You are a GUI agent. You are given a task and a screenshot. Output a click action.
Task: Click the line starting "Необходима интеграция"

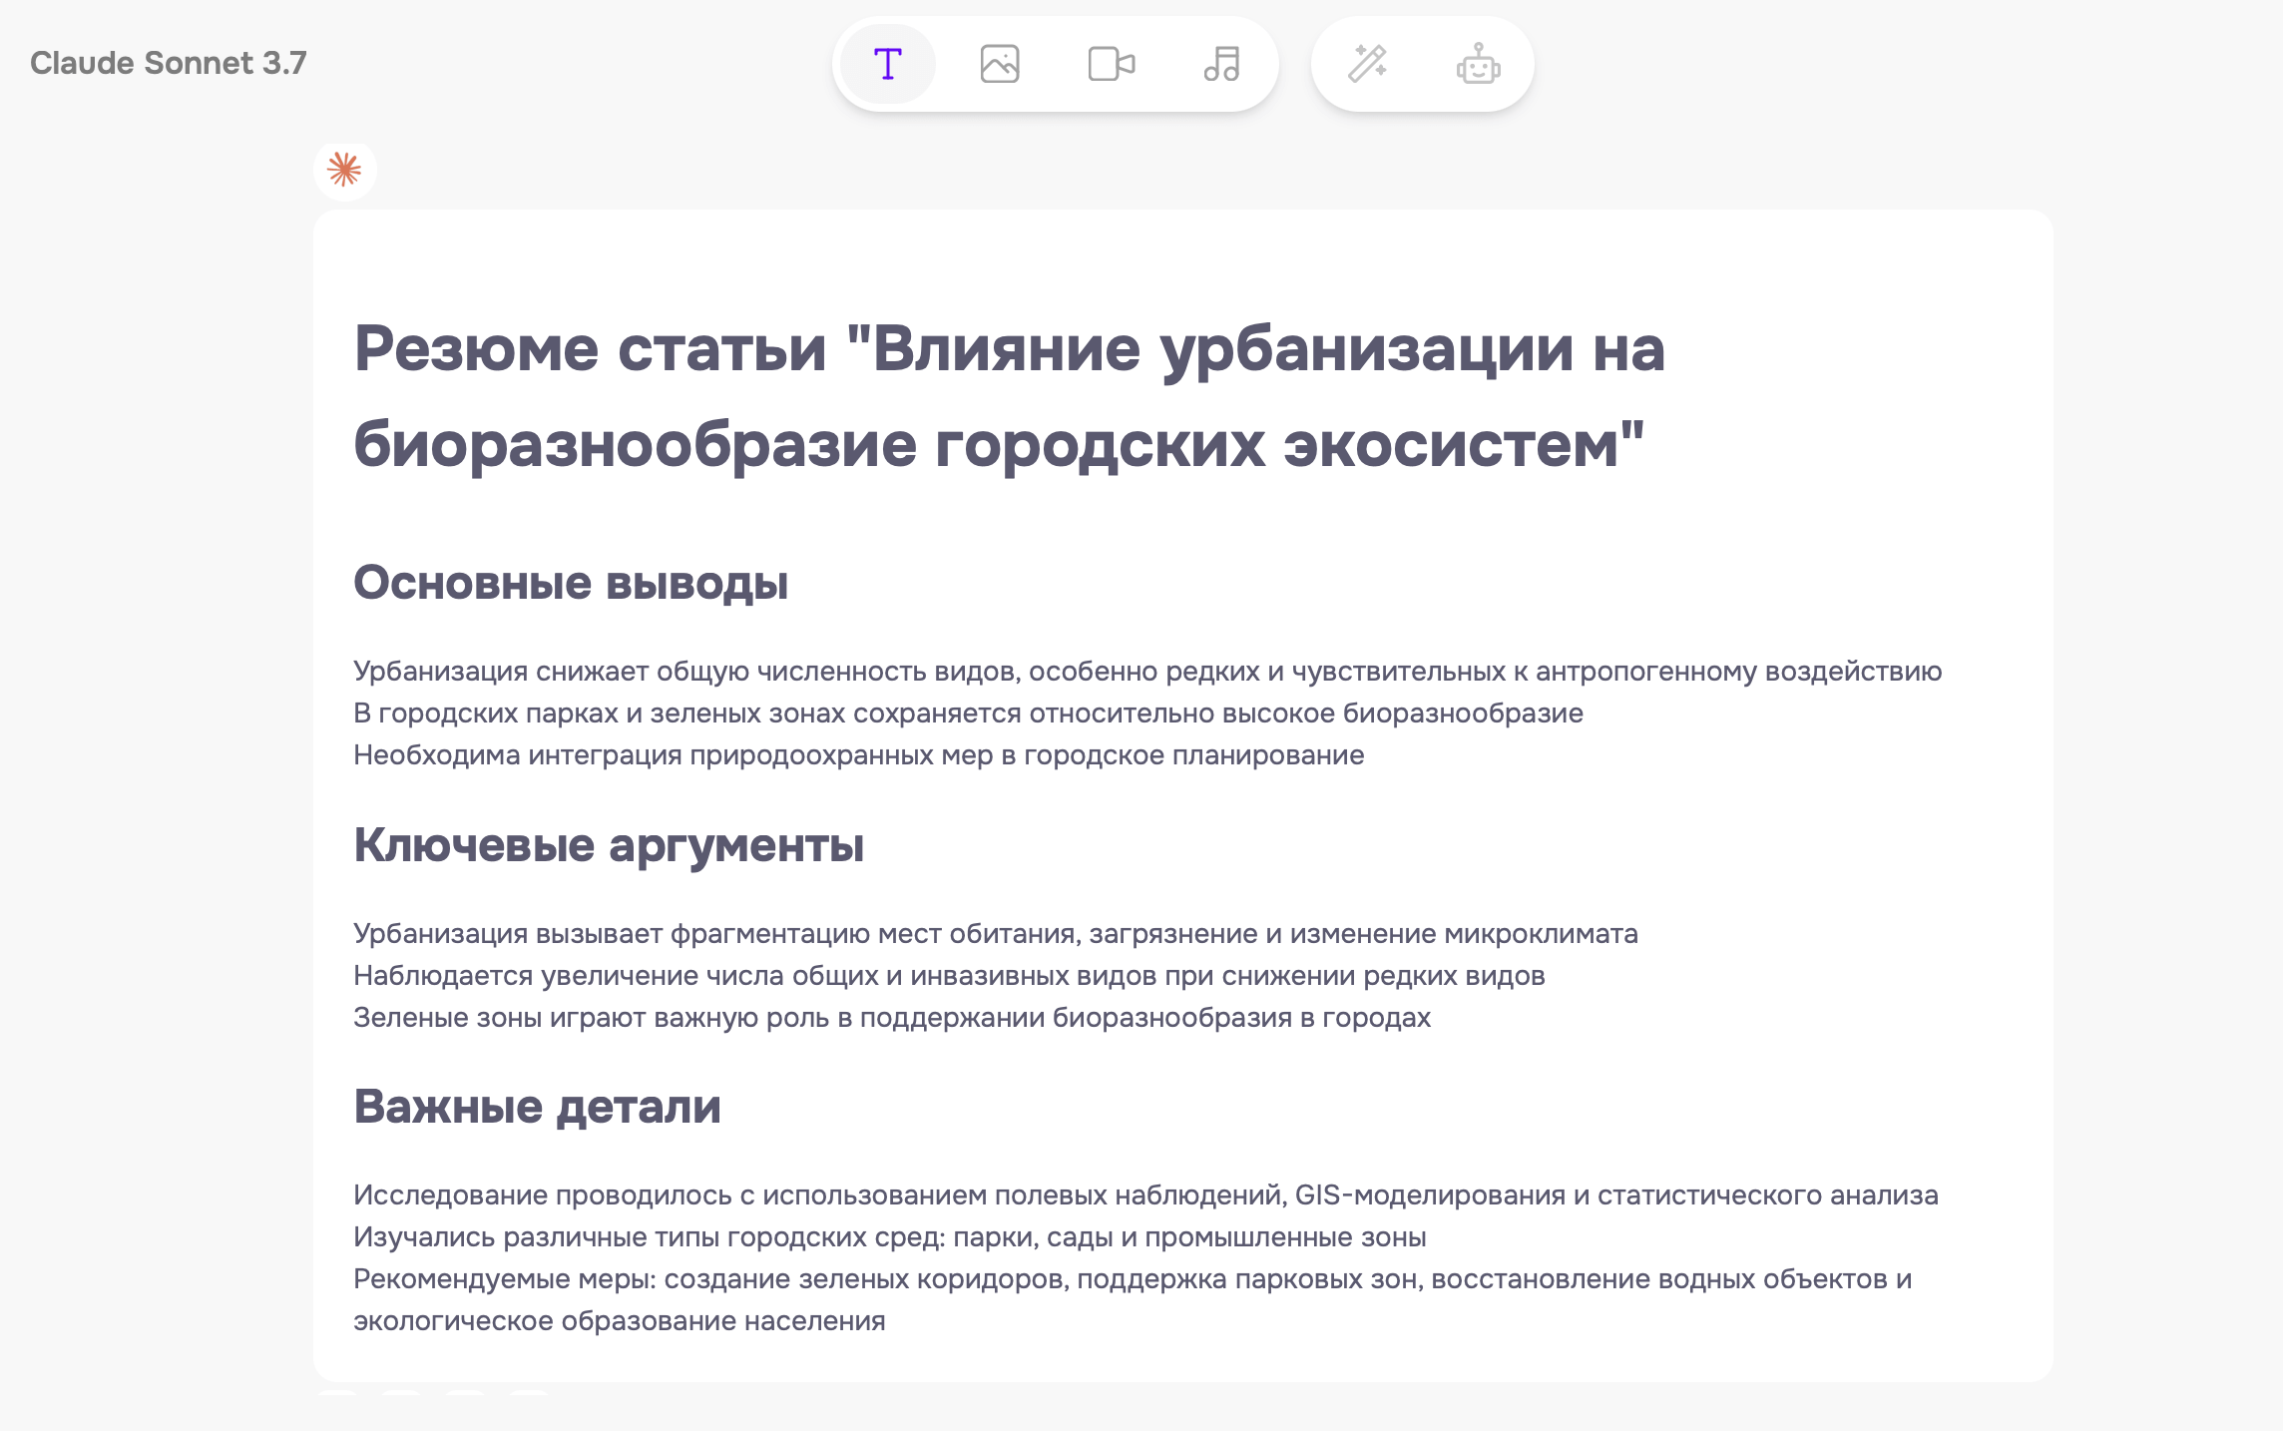[x=858, y=755]
